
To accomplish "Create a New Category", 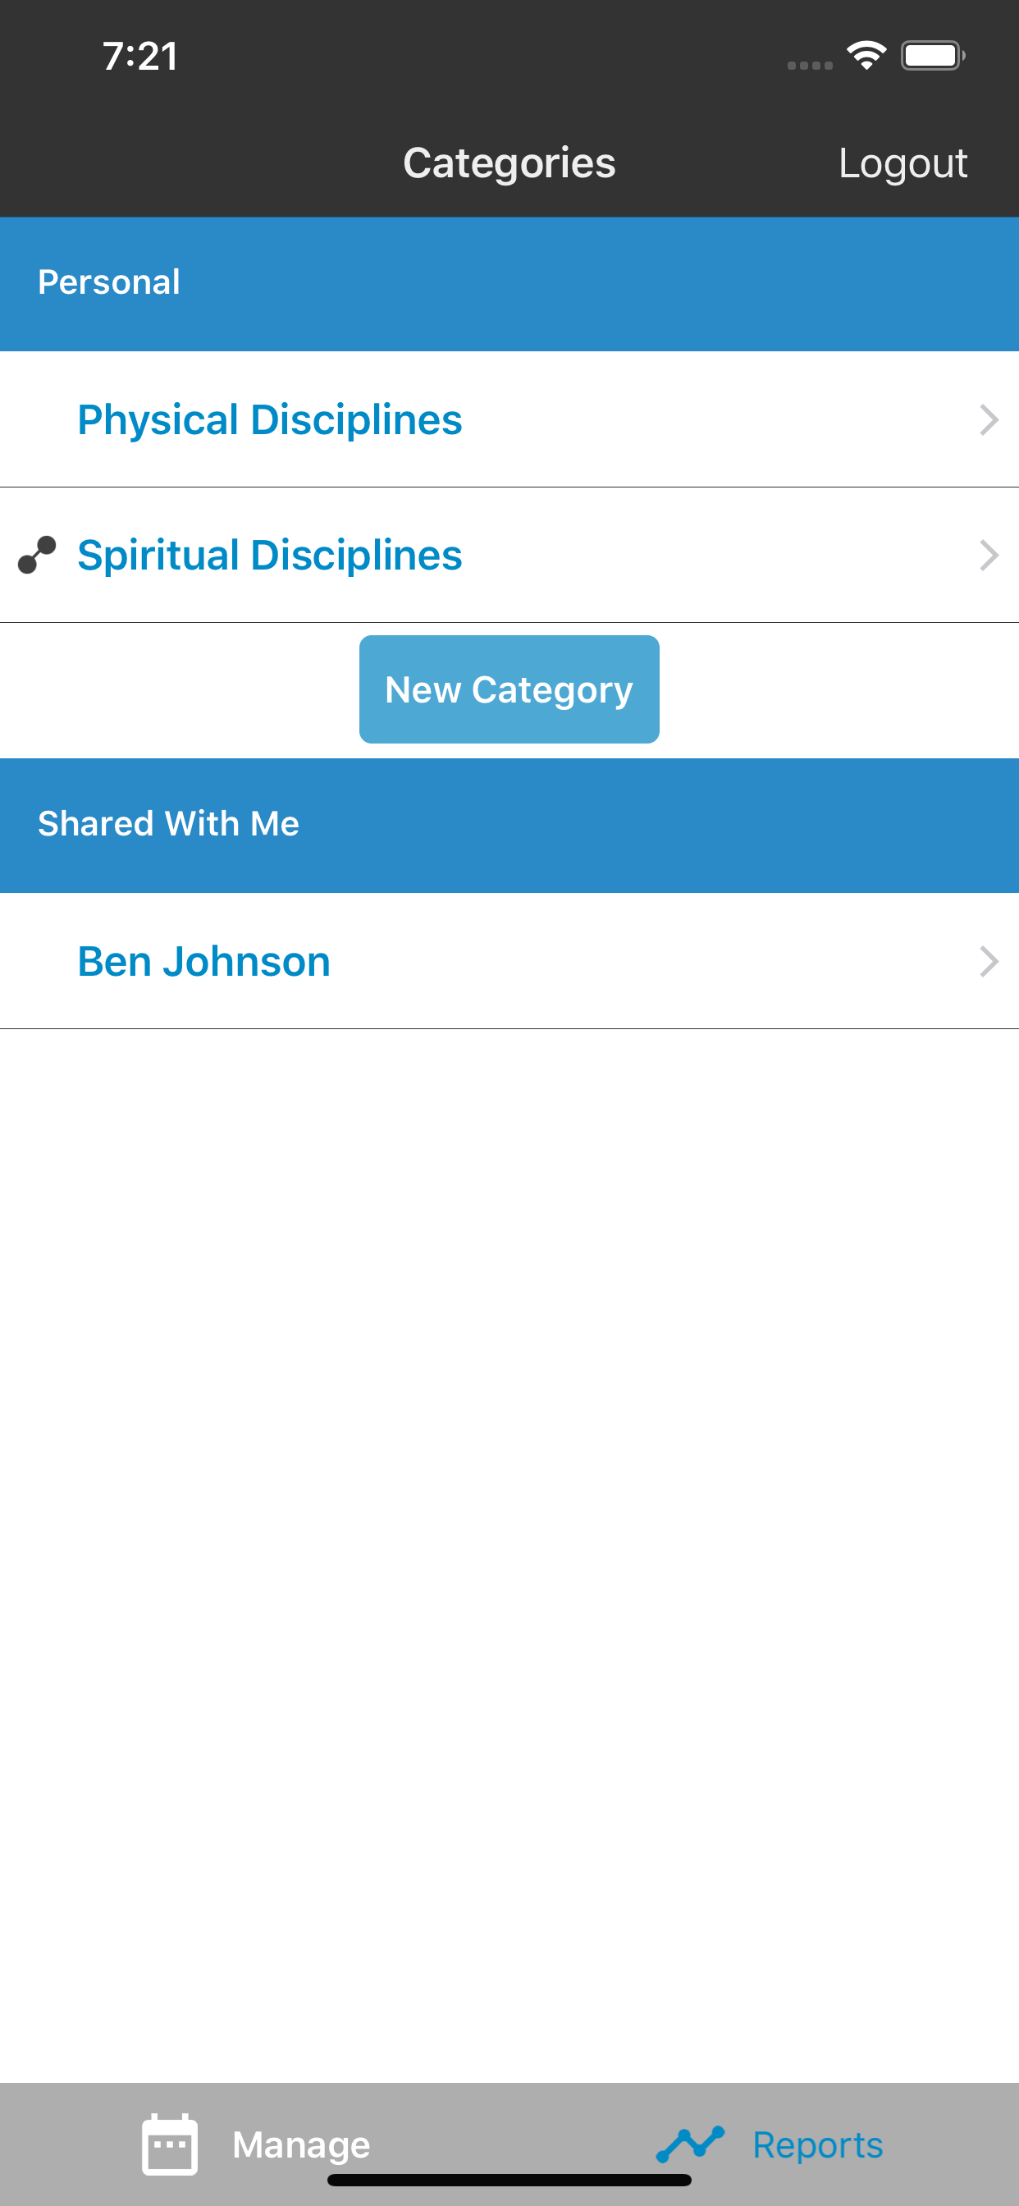I will [509, 689].
